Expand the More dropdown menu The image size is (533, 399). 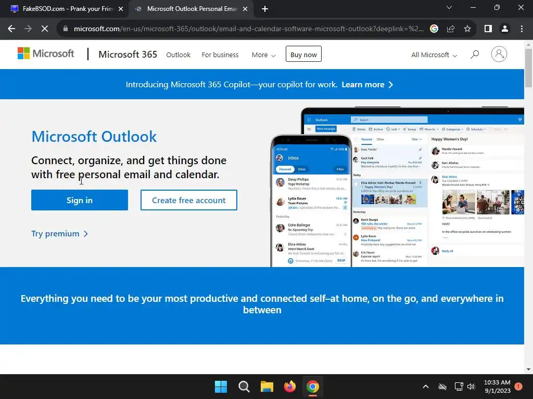click(x=263, y=55)
